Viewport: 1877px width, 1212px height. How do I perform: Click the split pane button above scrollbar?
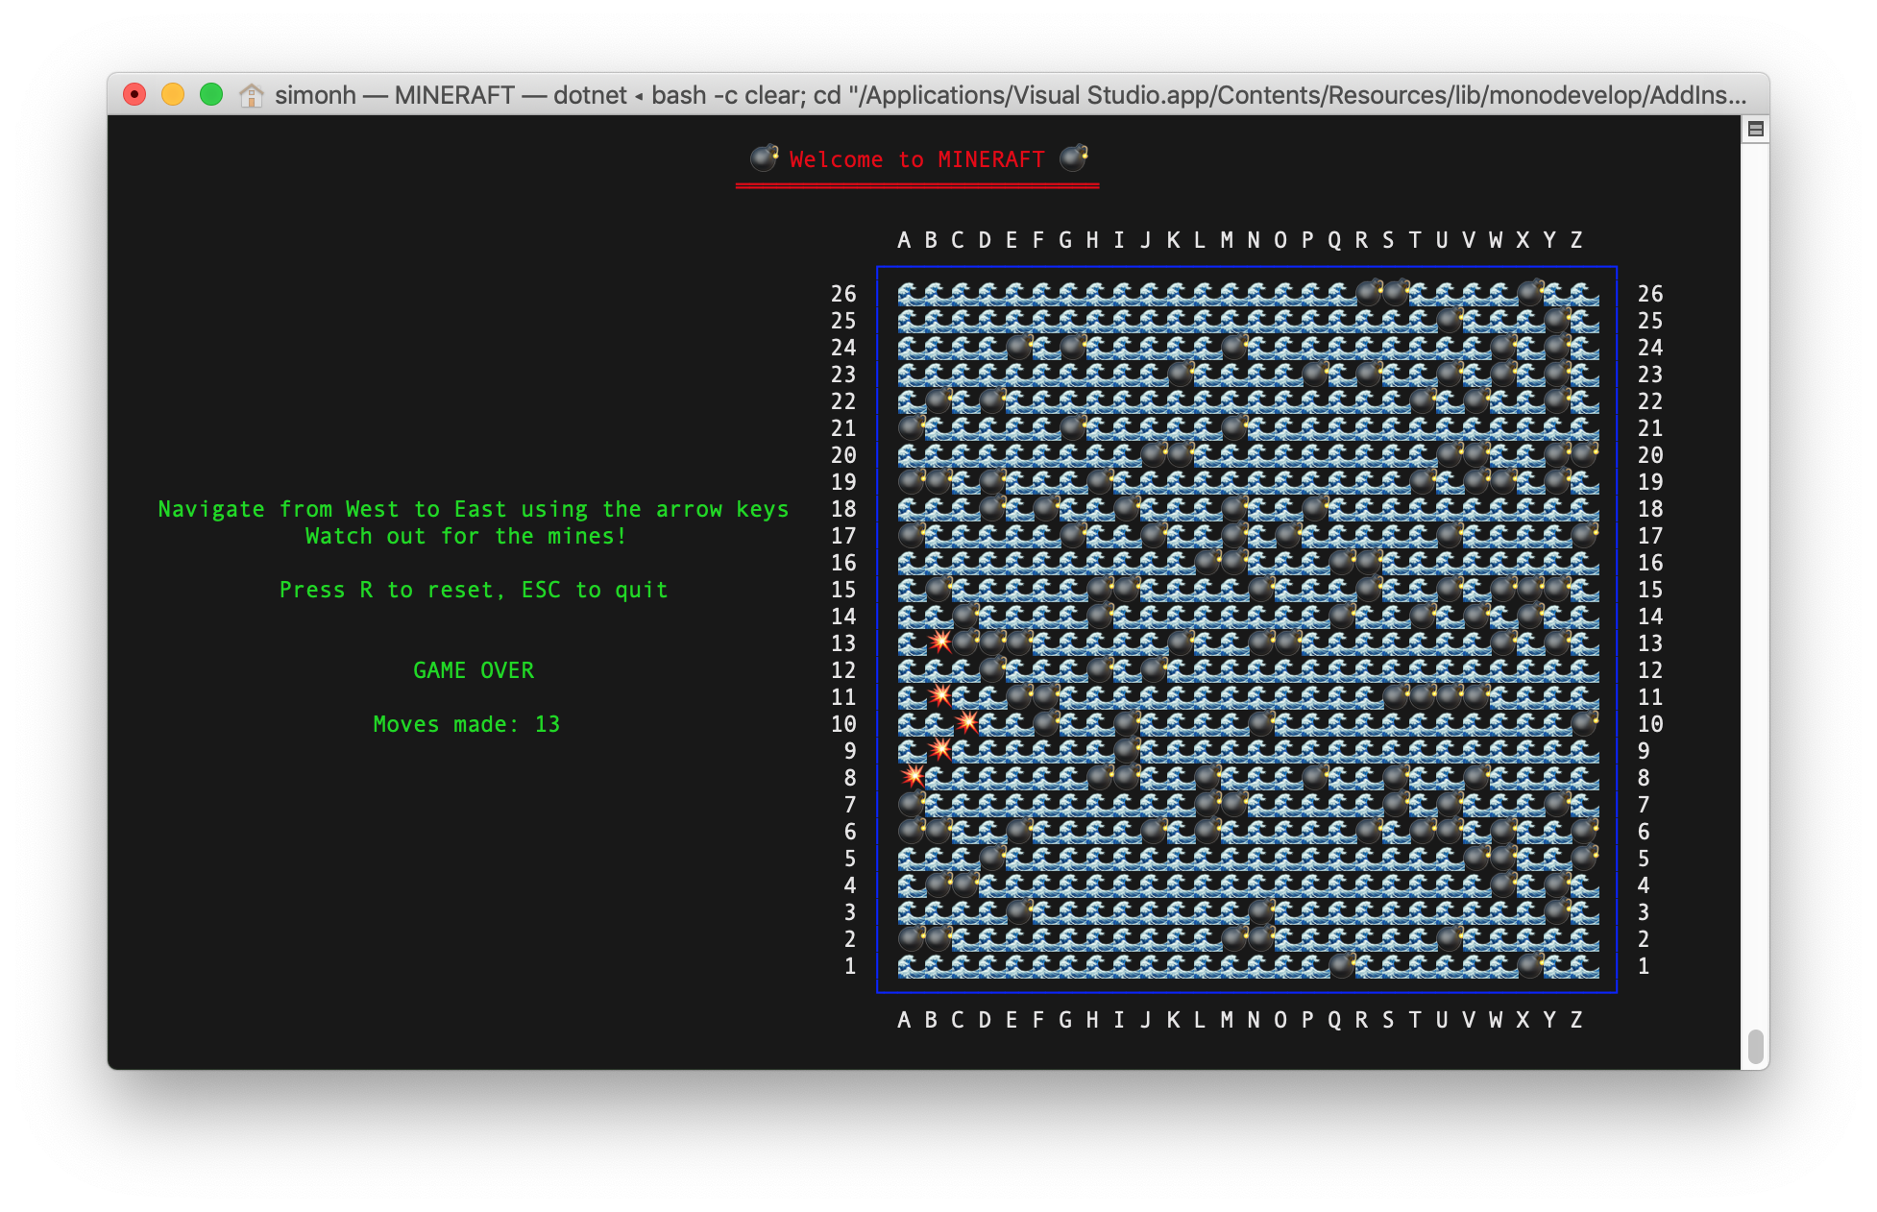pyautogui.click(x=1755, y=129)
